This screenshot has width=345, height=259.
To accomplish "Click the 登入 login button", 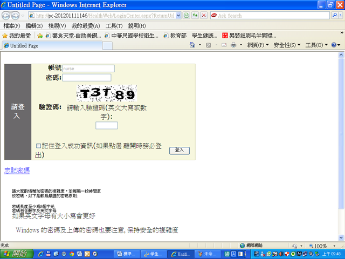I will pos(179,151).
